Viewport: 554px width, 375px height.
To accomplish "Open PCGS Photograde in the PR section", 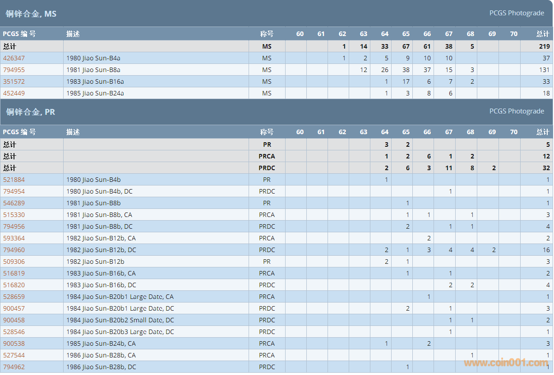I will pyautogui.click(x=517, y=111).
